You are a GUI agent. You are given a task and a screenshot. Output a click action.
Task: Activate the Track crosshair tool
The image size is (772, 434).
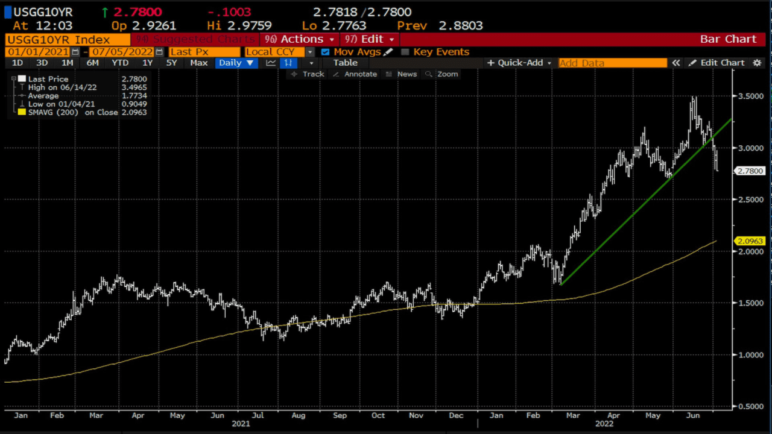[x=307, y=74]
